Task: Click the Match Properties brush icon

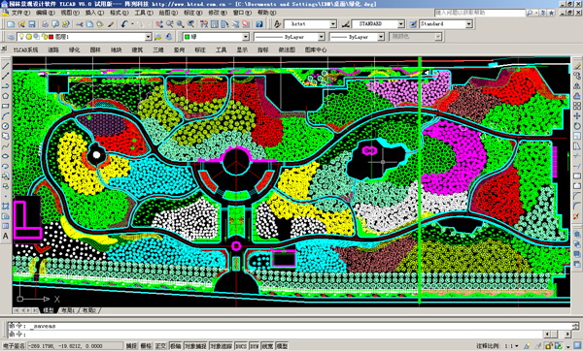Action: coord(111,24)
